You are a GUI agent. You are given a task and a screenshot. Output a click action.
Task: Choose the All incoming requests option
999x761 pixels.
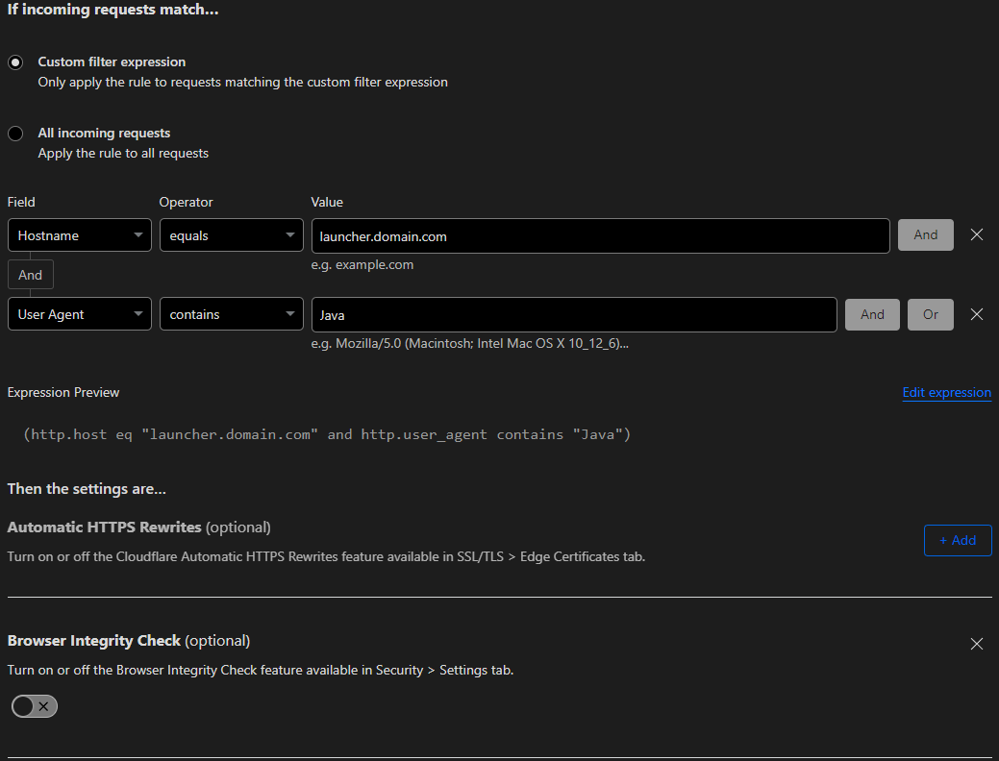15,134
